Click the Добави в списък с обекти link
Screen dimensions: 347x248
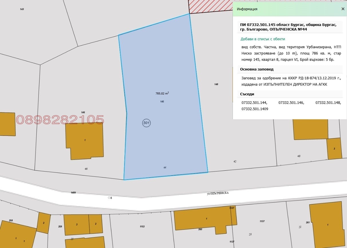point(263,39)
